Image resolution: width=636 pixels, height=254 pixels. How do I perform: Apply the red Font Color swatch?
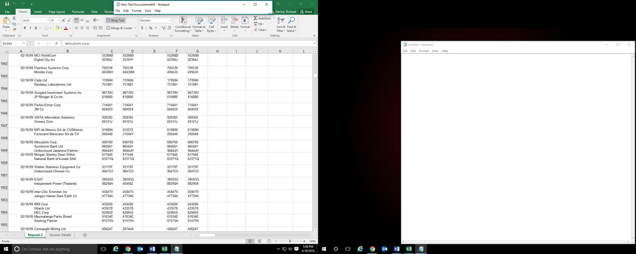66,28
